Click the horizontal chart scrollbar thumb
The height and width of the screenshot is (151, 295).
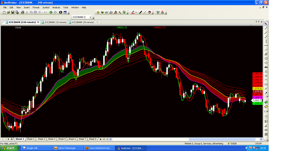click(x=222, y=139)
